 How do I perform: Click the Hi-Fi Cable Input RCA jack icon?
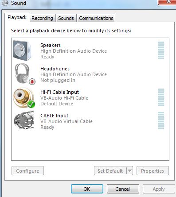[x=23, y=97]
